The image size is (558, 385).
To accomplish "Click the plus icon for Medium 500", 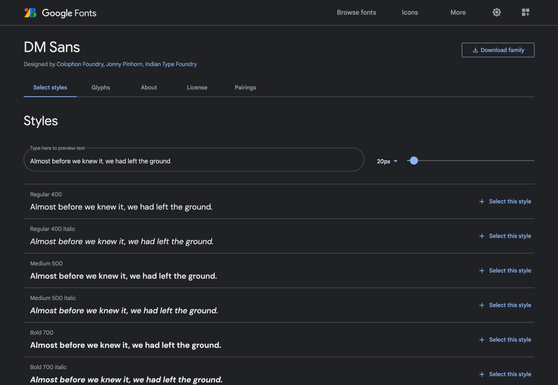I will point(482,271).
